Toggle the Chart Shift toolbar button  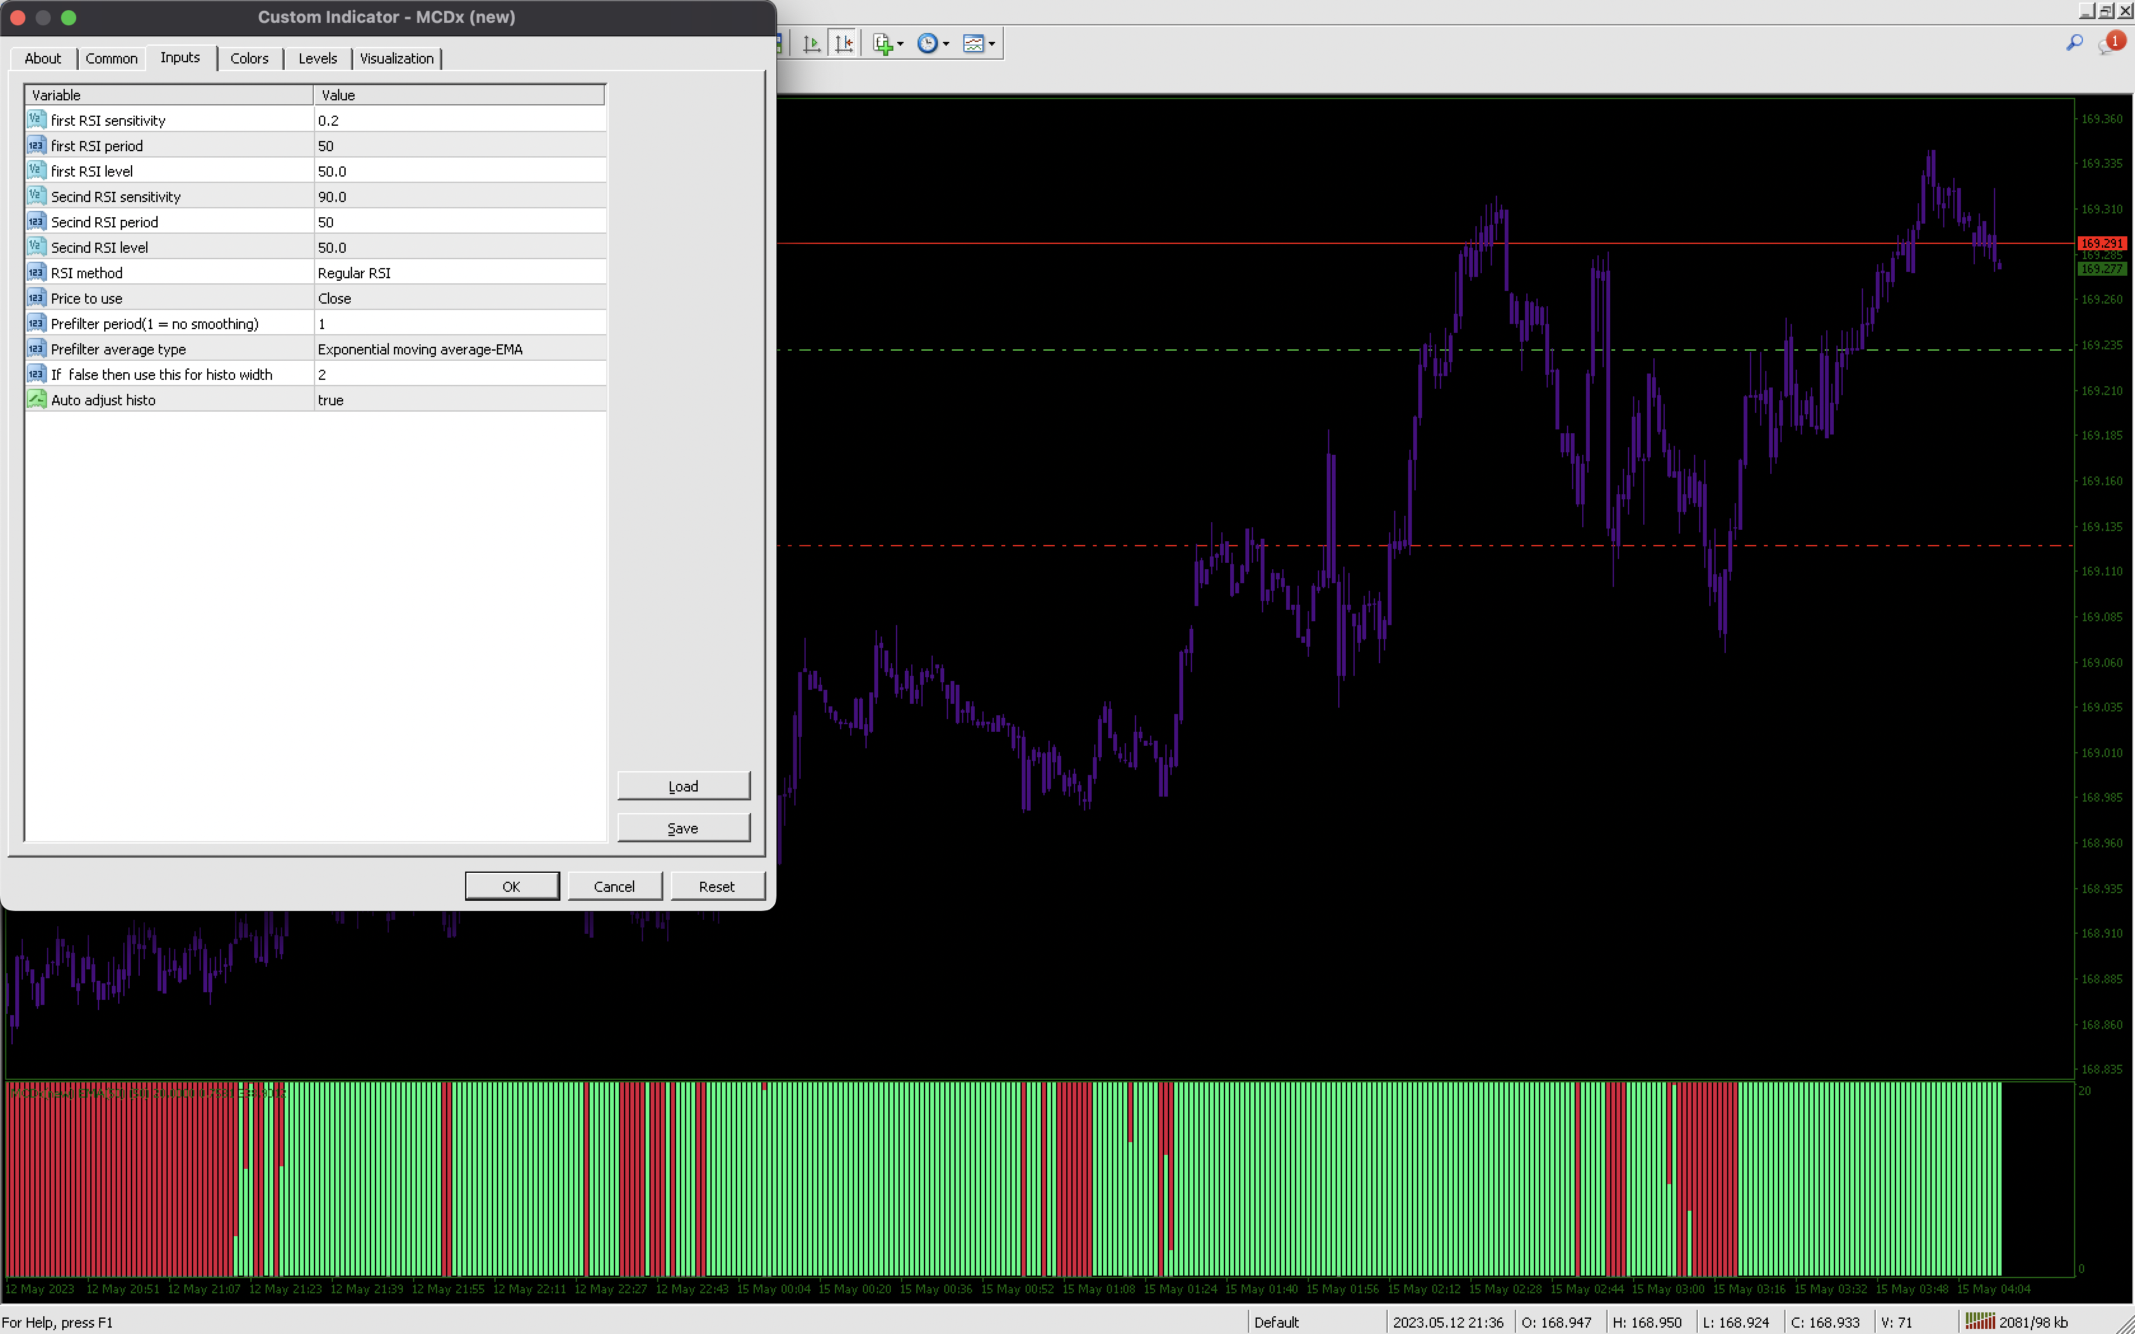[x=843, y=43]
